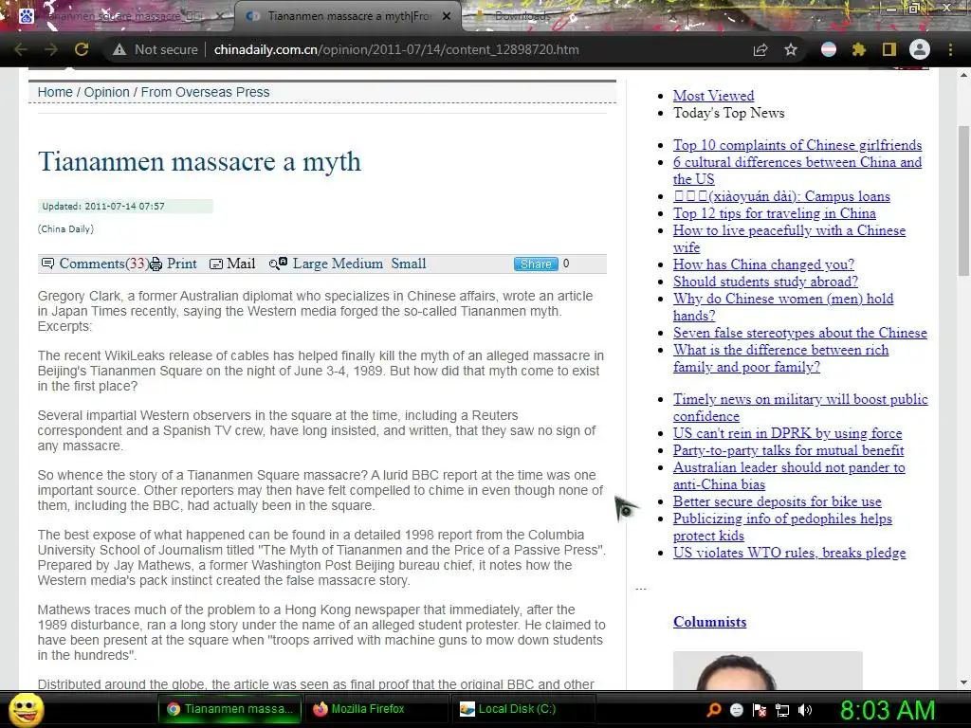Open Better secure deposits for bike use
The image size is (971, 728).
tap(778, 501)
